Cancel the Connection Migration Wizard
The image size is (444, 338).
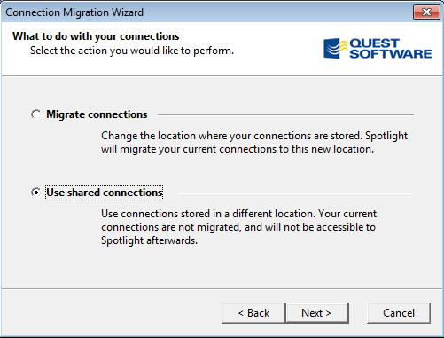pos(399,313)
